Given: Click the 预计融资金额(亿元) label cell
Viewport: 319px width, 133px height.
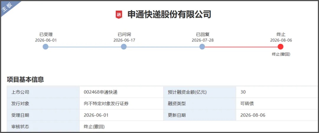Looking at the screenshot, I should point(200,92).
